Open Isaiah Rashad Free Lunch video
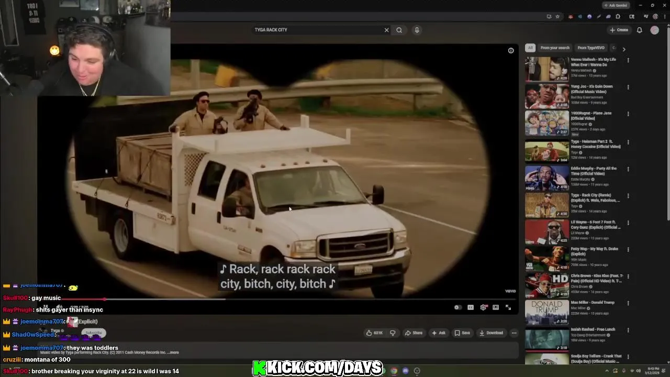This screenshot has width=670, height=377. coord(547,339)
